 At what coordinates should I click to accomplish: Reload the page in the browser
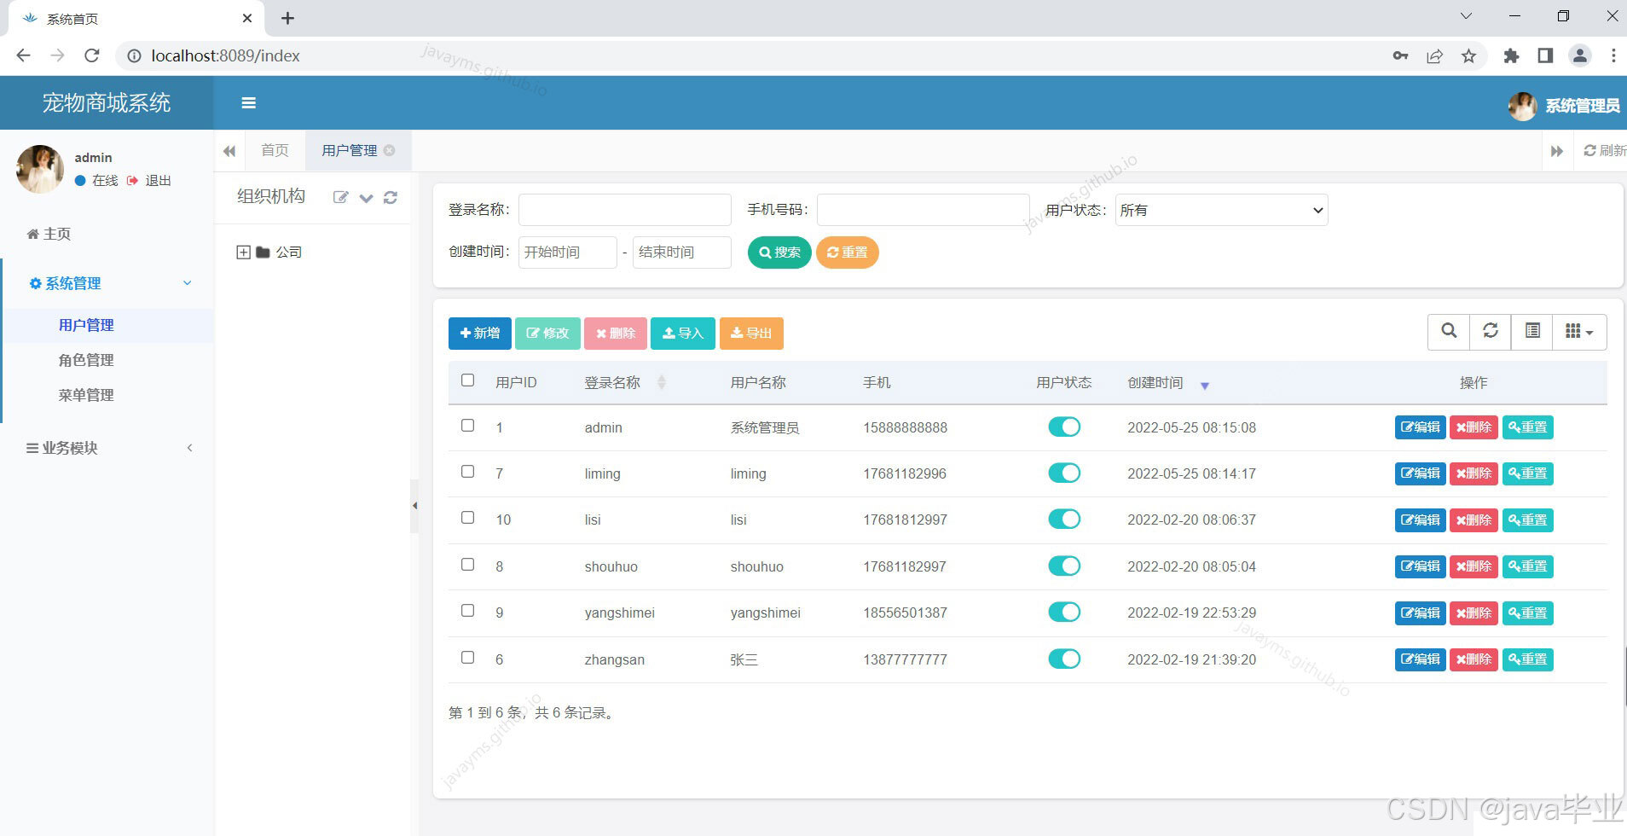pyautogui.click(x=92, y=55)
